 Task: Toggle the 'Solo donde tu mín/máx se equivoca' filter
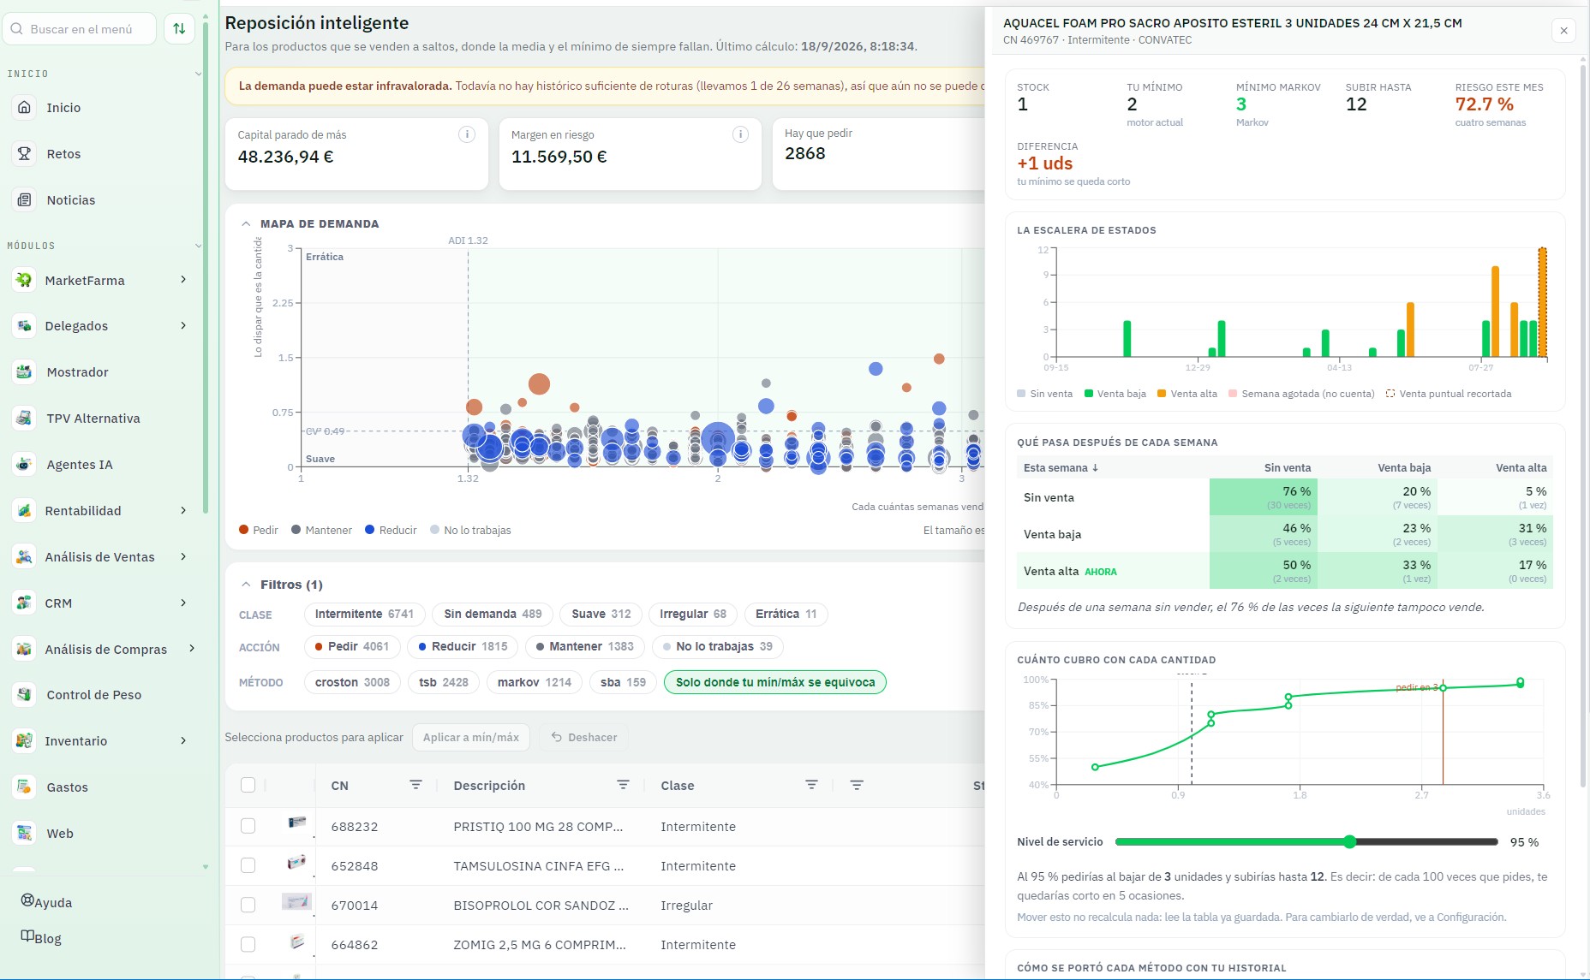pos(775,682)
